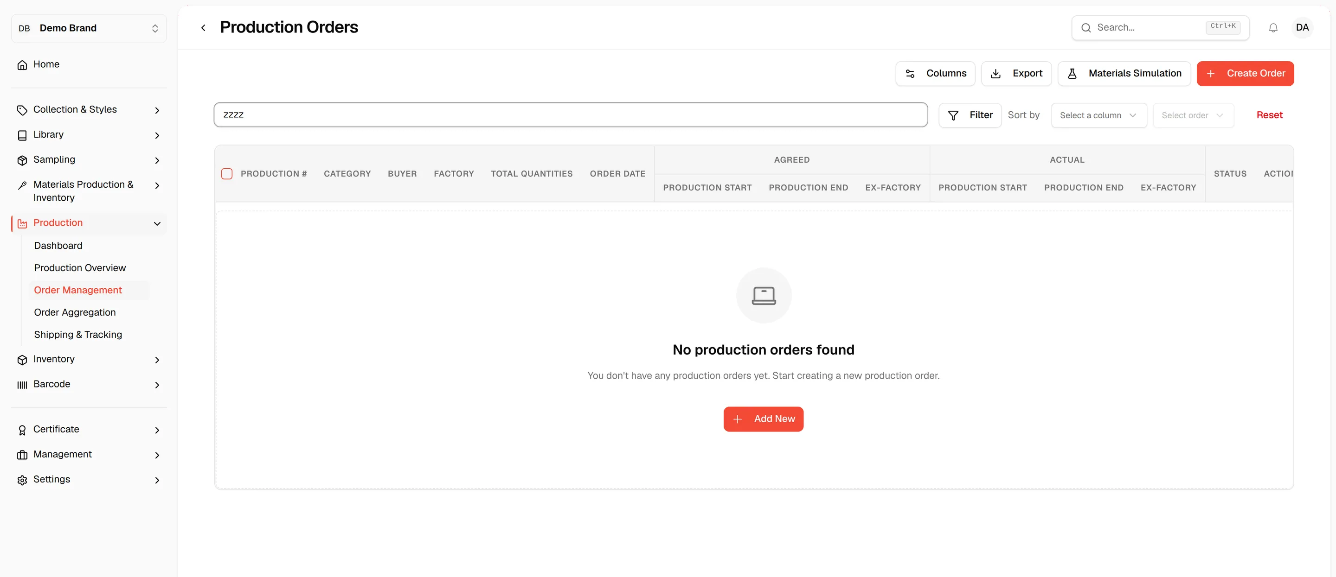Click the Barcode stripes icon
The image size is (1336, 577).
click(x=22, y=385)
